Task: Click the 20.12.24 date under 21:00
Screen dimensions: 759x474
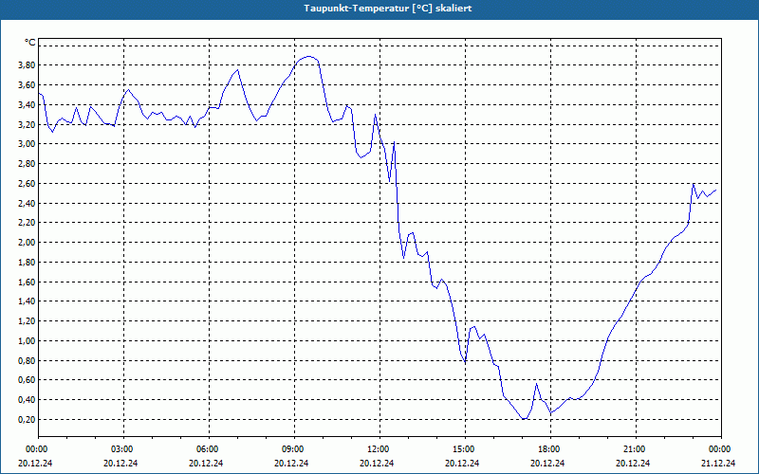Action: click(x=633, y=464)
